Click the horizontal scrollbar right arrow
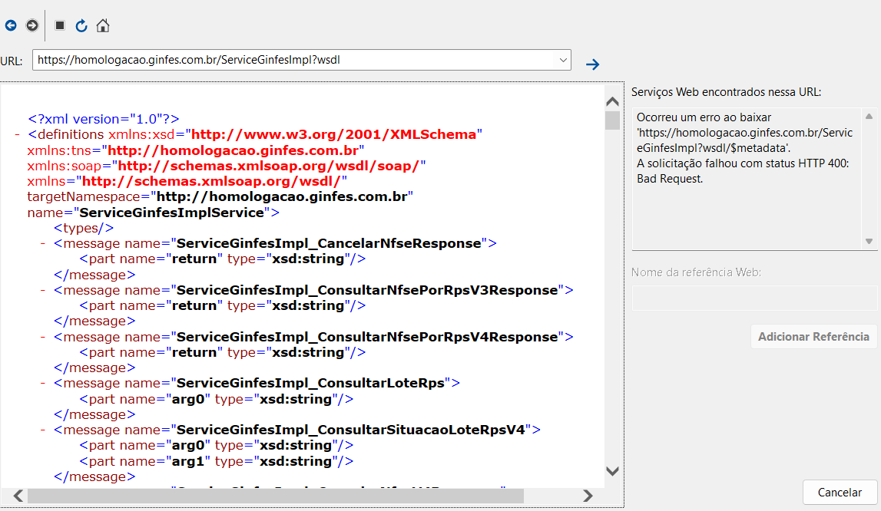Screen dimensions: 881x511 [588, 496]
